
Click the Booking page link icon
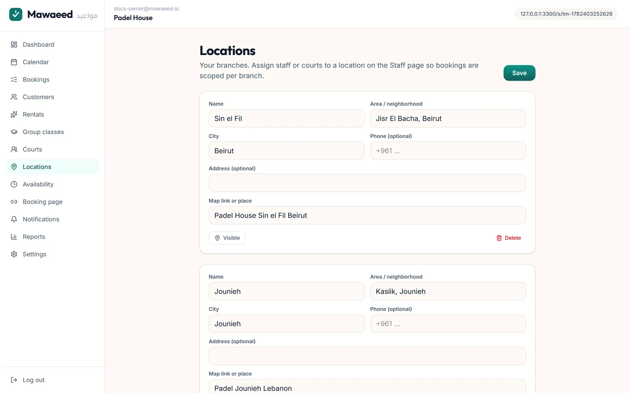pos(14,202)
